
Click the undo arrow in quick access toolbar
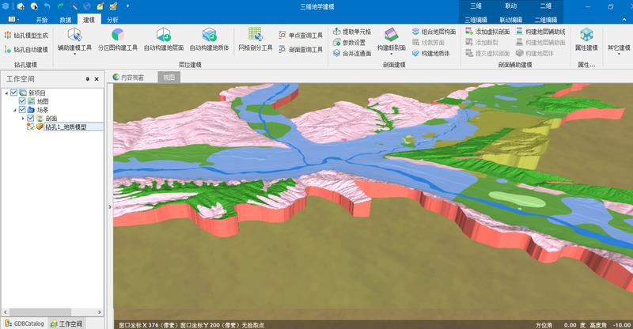(x=47, y=6)
